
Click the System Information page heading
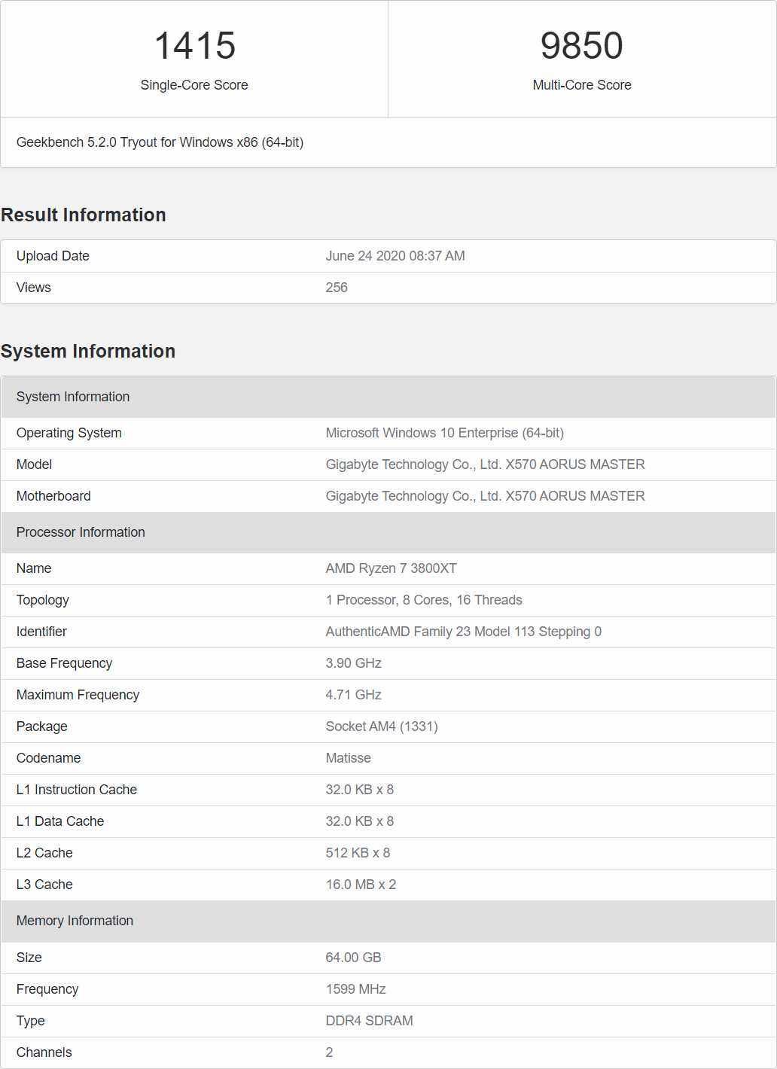click(88, 351)
